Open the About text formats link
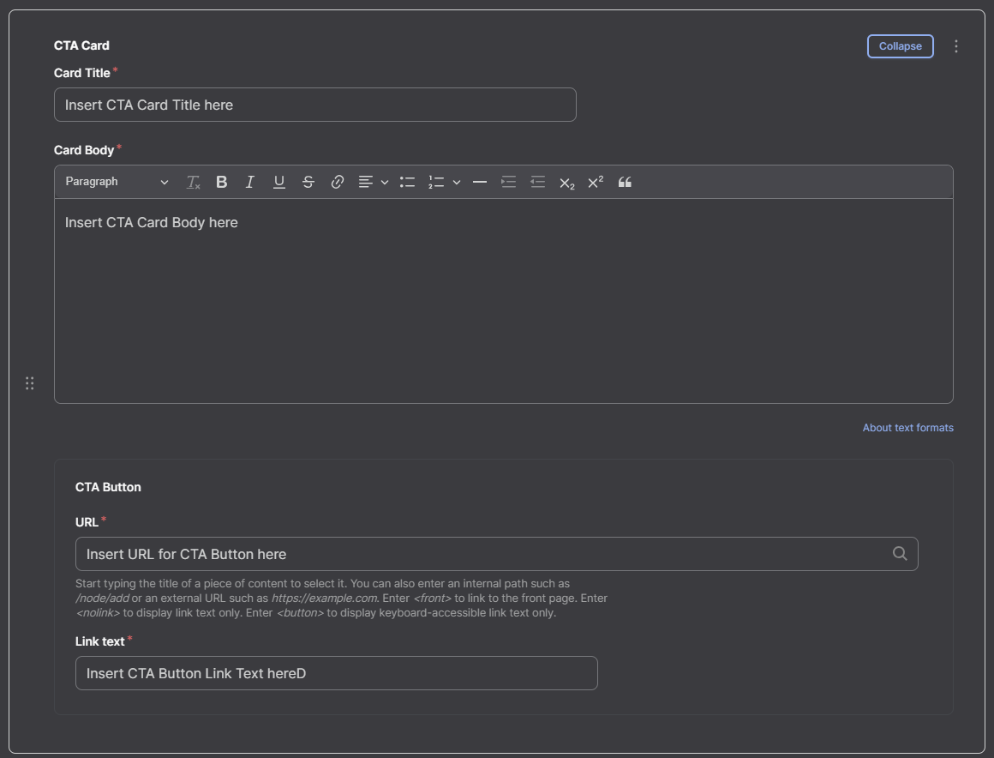Screen dimensions: 994x758 [x=907, y=428]
